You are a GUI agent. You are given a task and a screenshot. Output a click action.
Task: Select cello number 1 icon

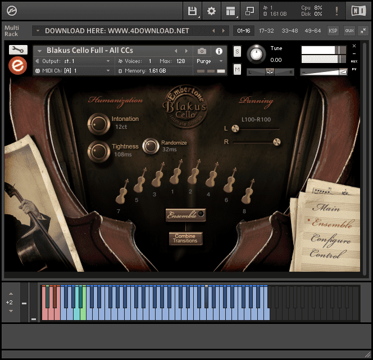[x=176, y=172]
